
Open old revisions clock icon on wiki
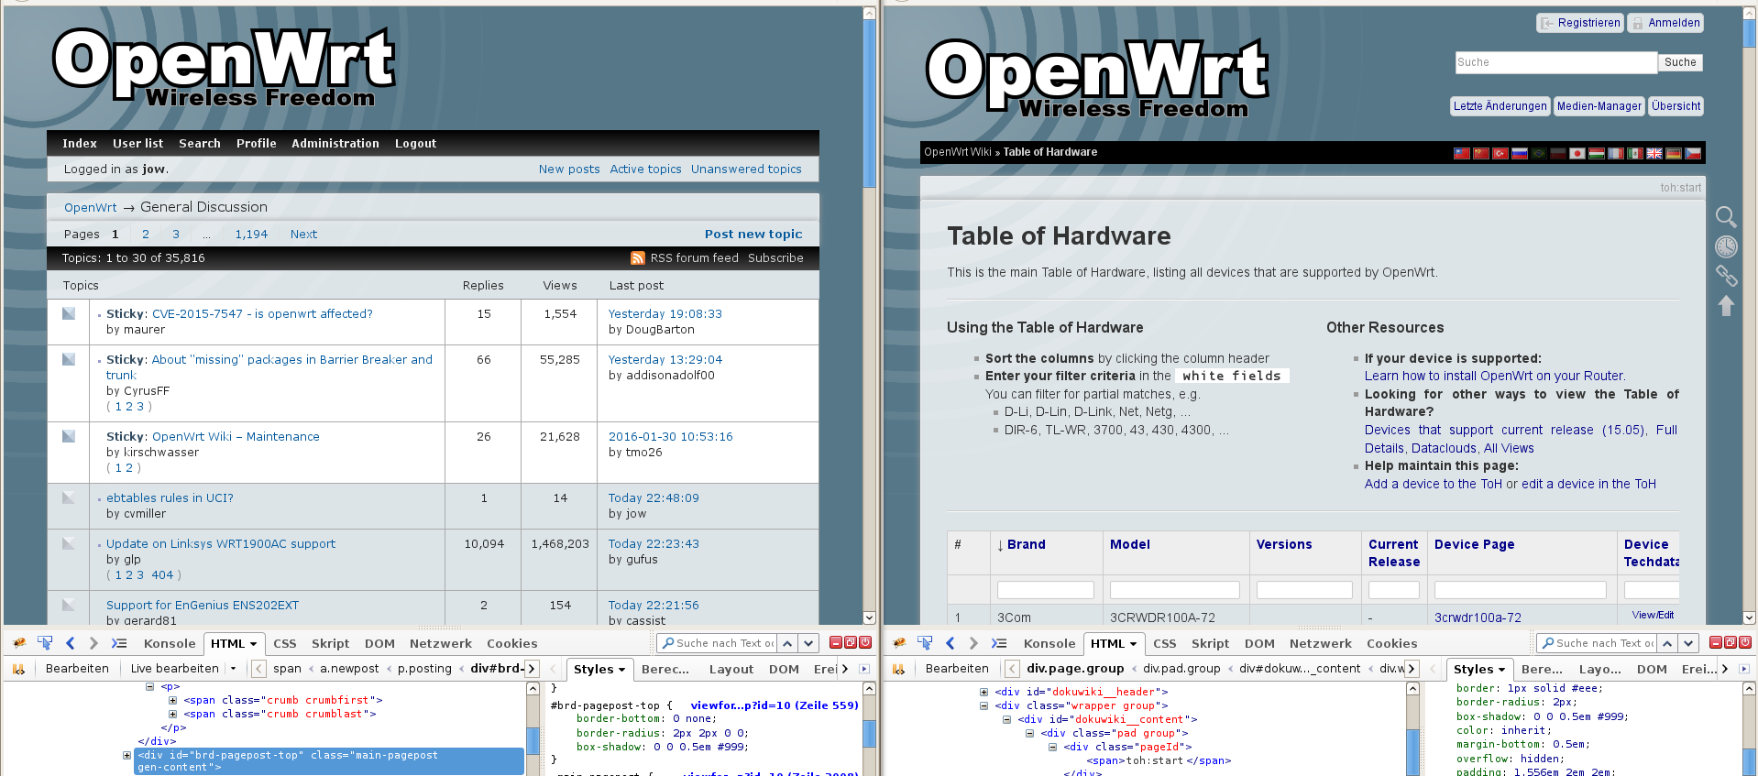[x=1726, y=246]
